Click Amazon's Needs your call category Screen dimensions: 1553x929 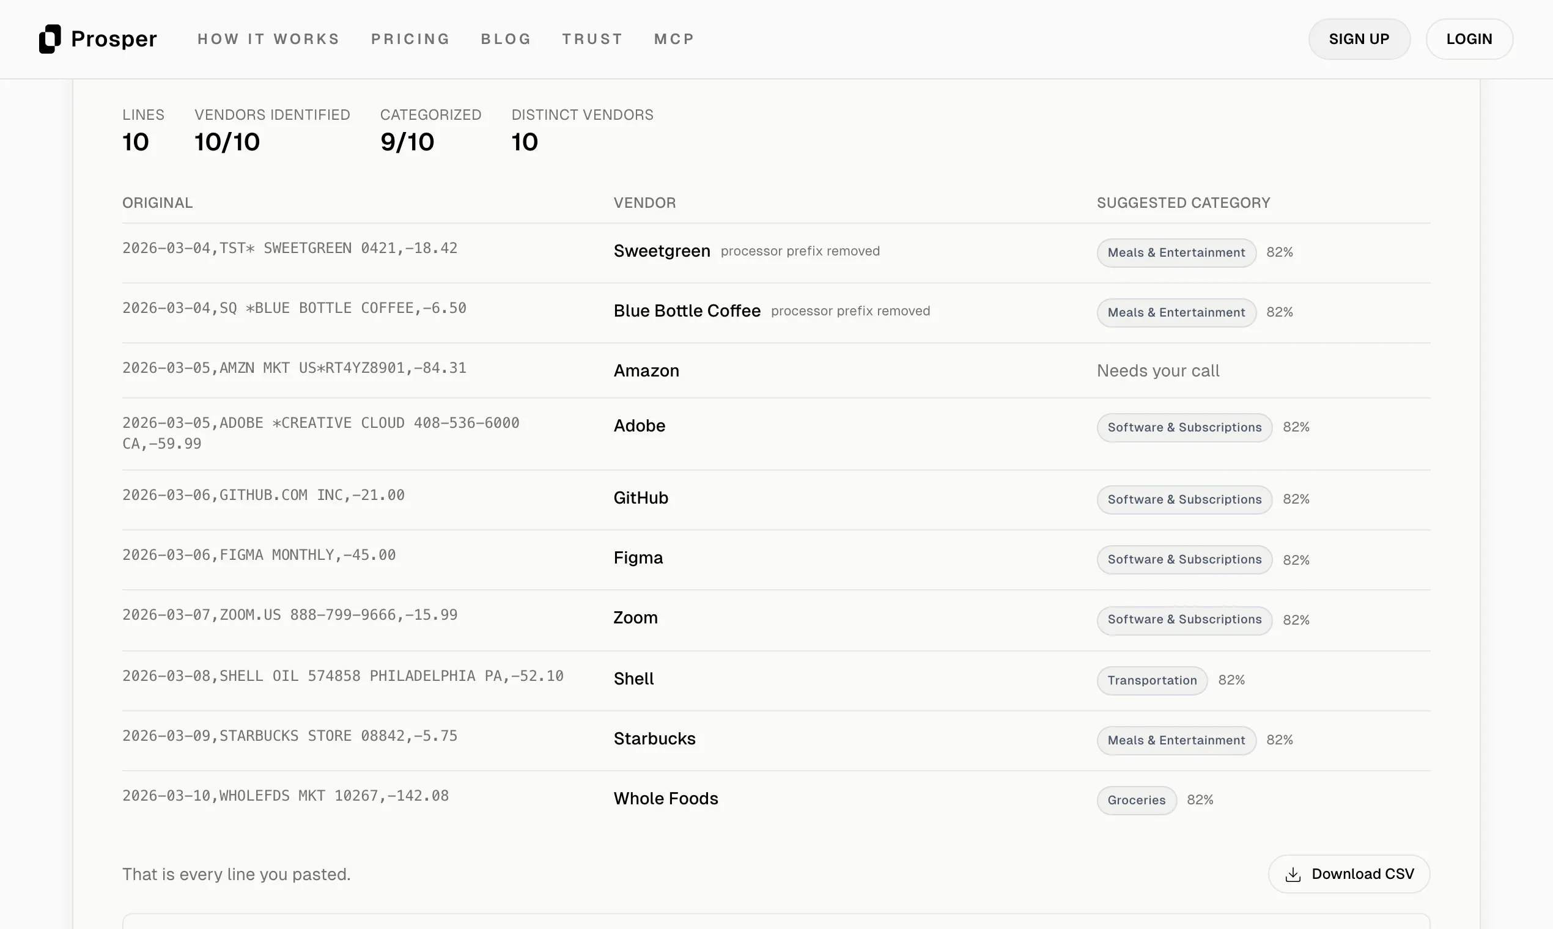pos(1158,370)
